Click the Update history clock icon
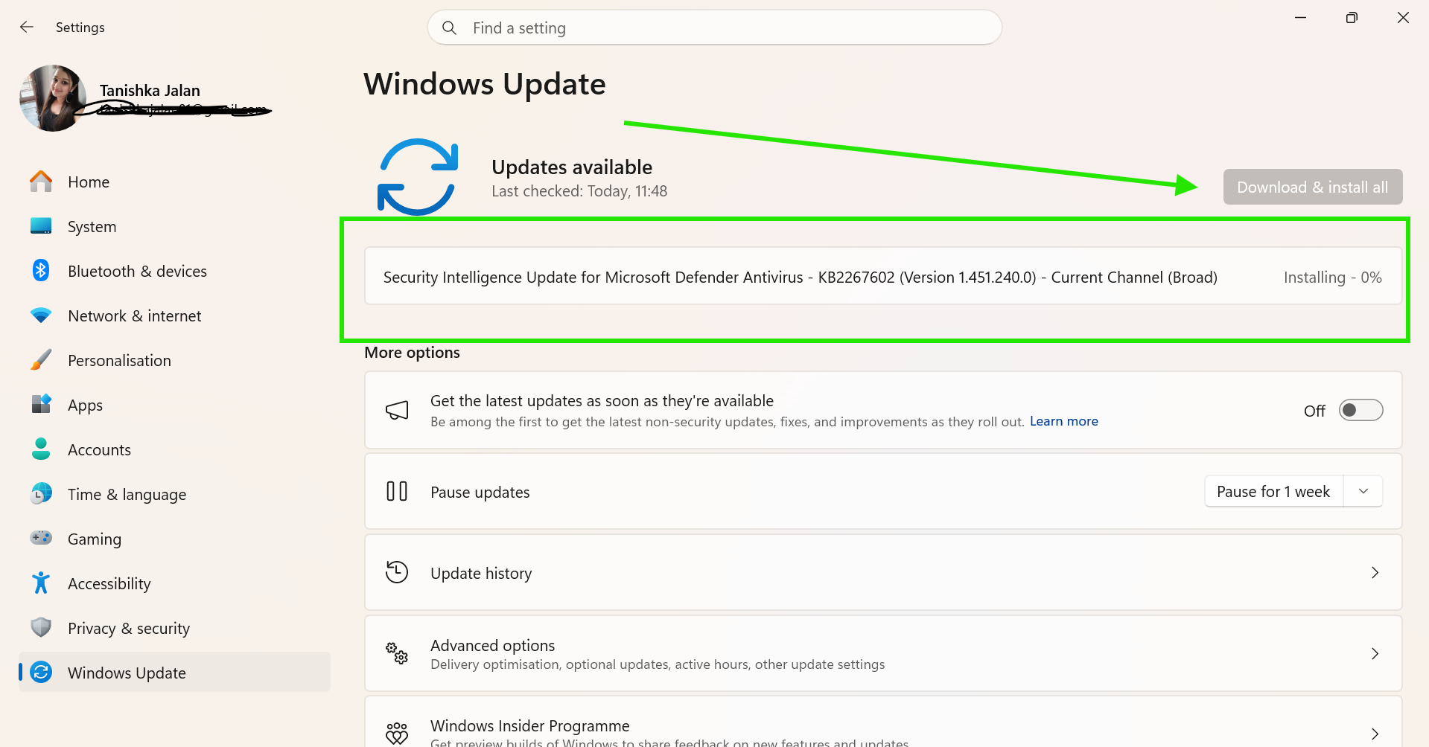1429x747 pixels. click(397, 572)
